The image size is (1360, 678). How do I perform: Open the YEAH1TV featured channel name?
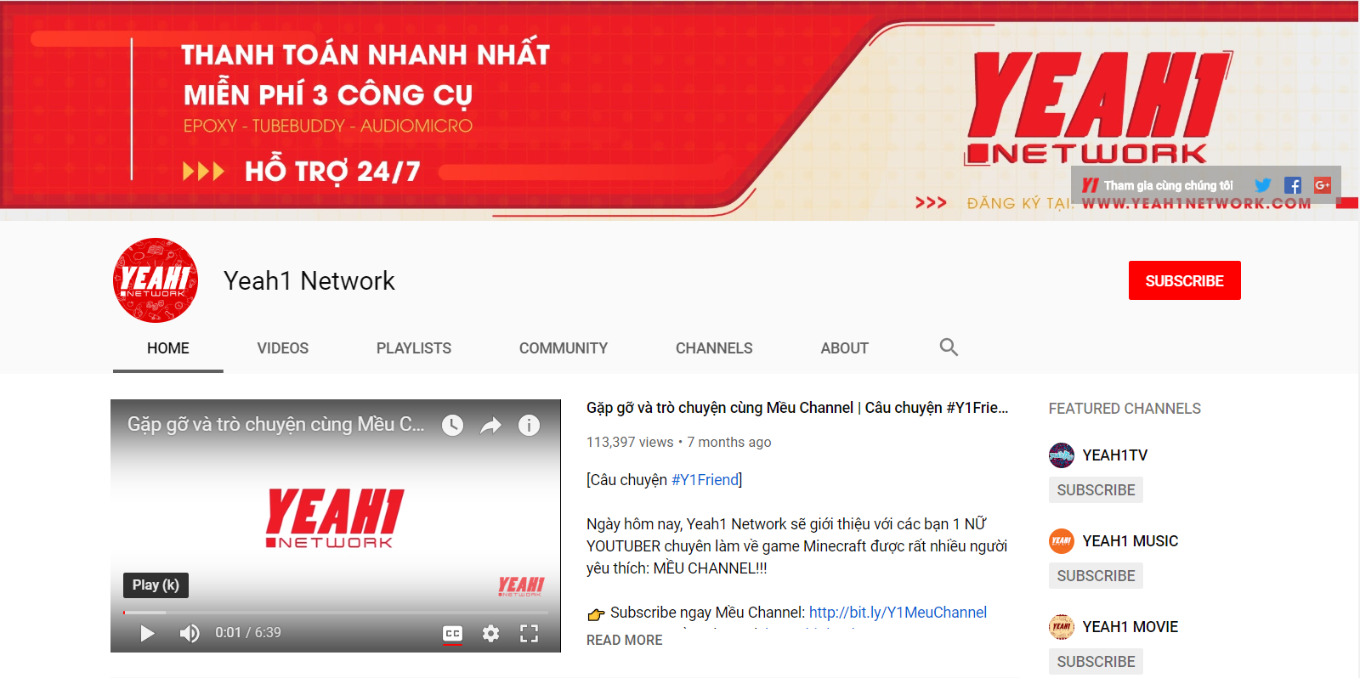[x=1114, y=455]
